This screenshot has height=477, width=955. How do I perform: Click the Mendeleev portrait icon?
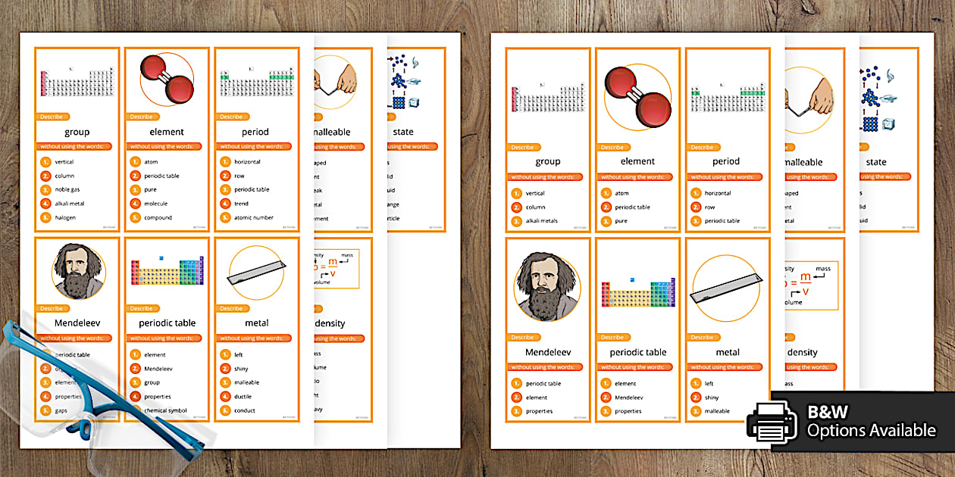coord(77,273)
